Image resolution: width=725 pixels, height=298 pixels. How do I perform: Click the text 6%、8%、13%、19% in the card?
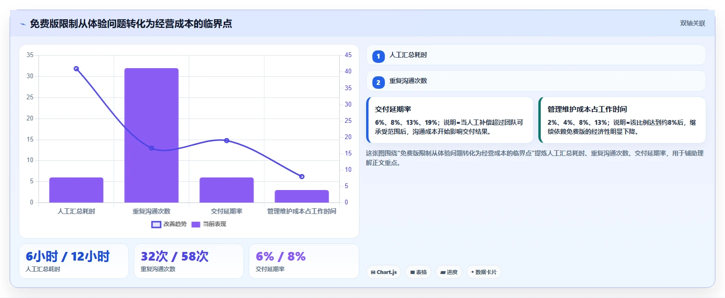point(406,122)
